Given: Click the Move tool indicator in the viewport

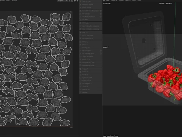Looking at the screenshot, I should [x=106, y=47].
